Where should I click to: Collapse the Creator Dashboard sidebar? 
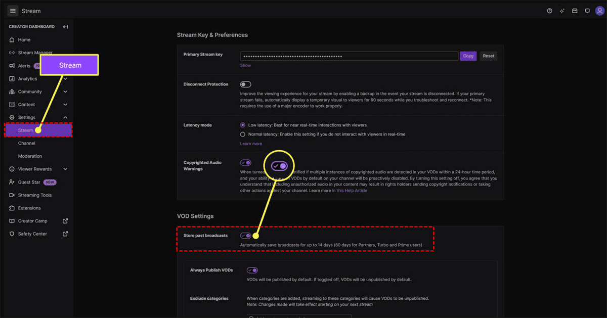65,27
